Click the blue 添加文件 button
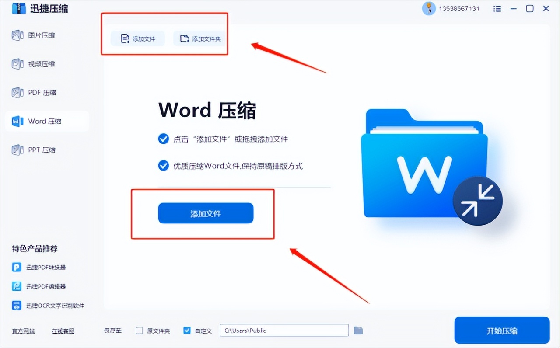Image resolution: width=560 pixels, height=348 pixels. [206, 213]
